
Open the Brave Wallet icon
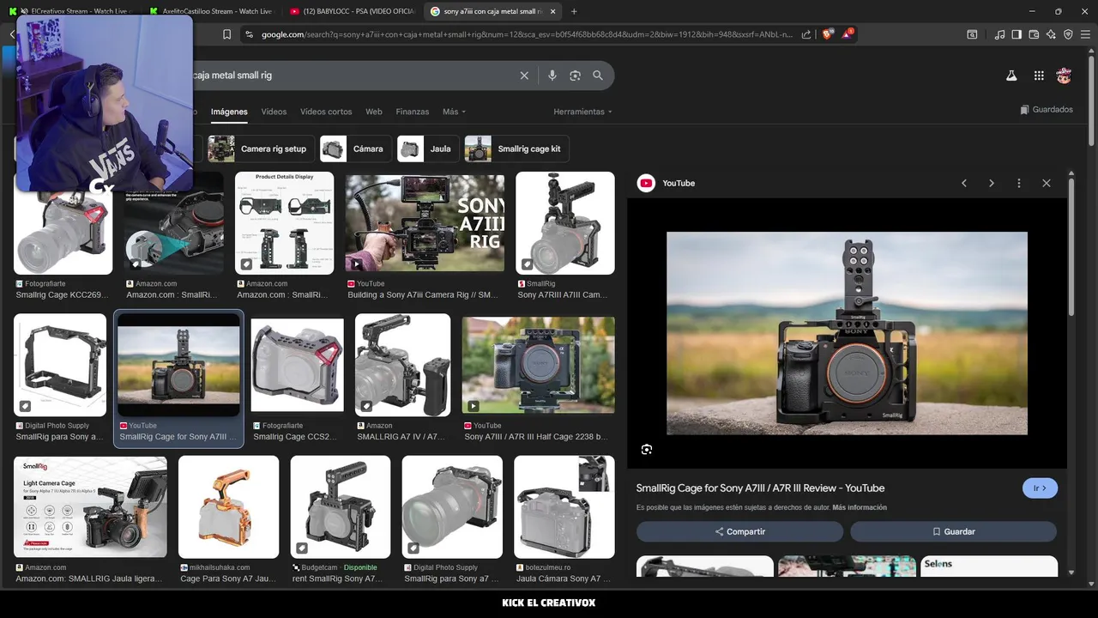pos(1034,34)
